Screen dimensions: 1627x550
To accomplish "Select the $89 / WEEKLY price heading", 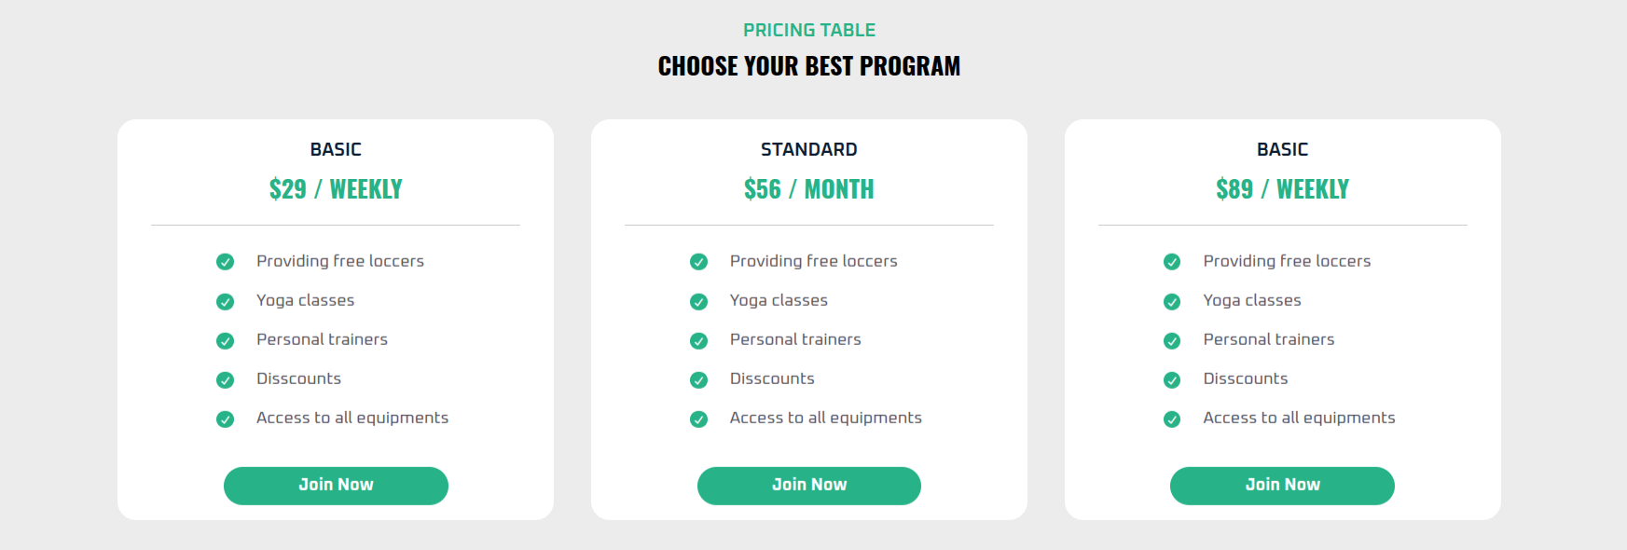I will pyautogui.click(x=1282, y=189).
